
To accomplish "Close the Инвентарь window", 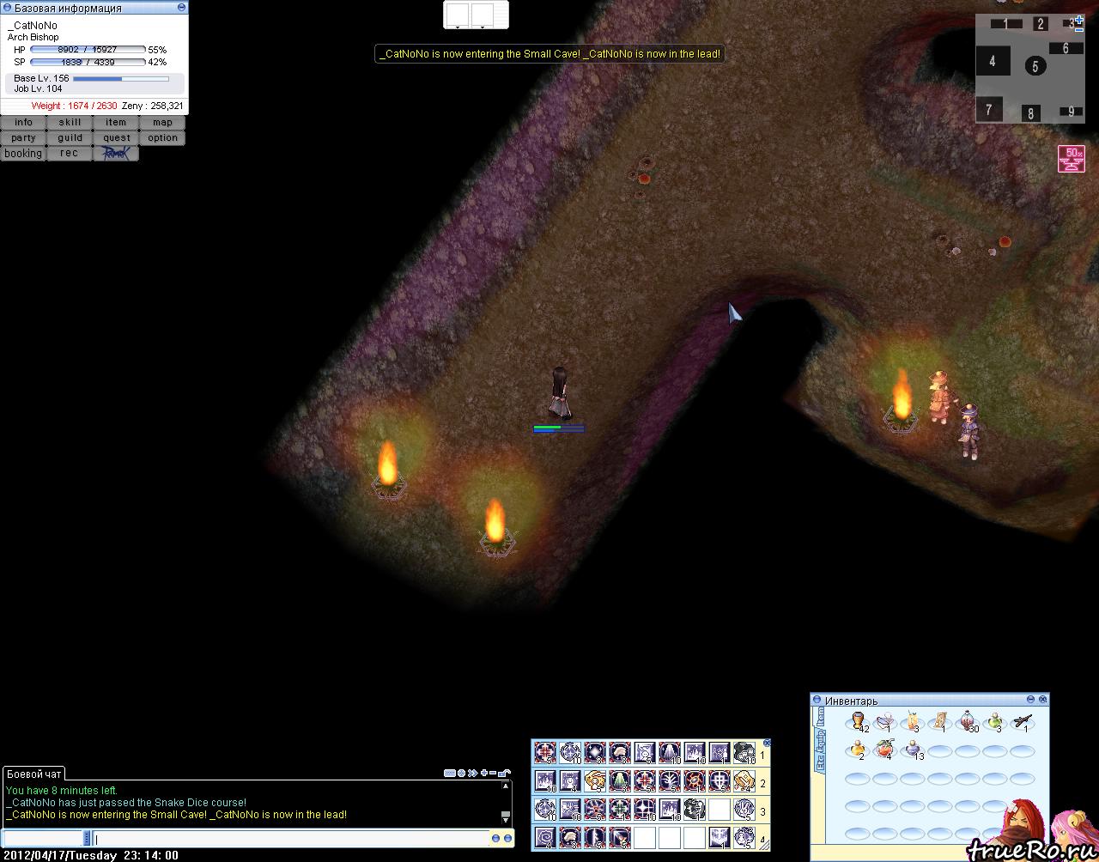I will tap(1042, 700).
